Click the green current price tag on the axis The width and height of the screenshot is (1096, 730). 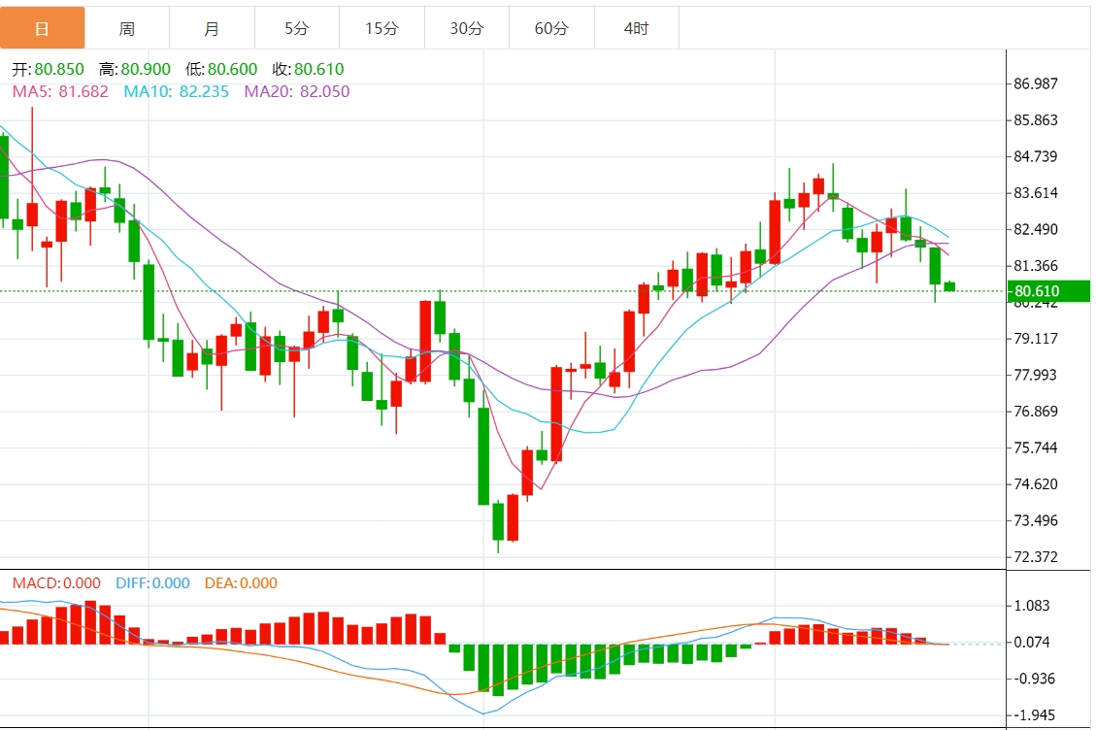(x=1048, y=291)
